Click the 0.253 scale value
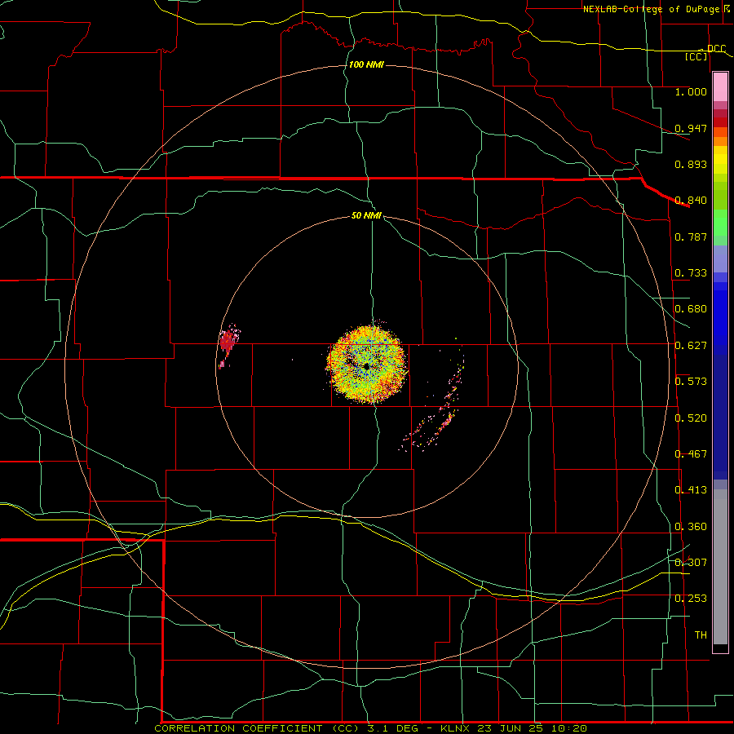Screen dimensions: 734x734 pos(691,599)
